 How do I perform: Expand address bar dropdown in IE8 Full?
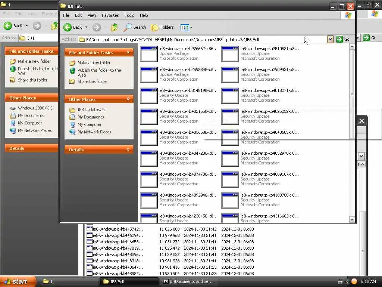[330, 39]
